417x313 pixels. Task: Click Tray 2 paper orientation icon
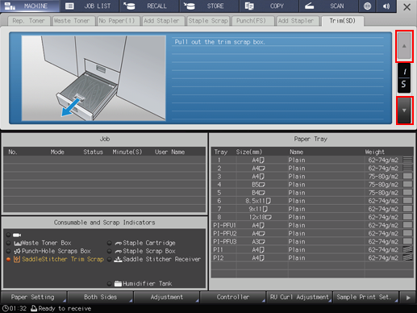point(262,169)
